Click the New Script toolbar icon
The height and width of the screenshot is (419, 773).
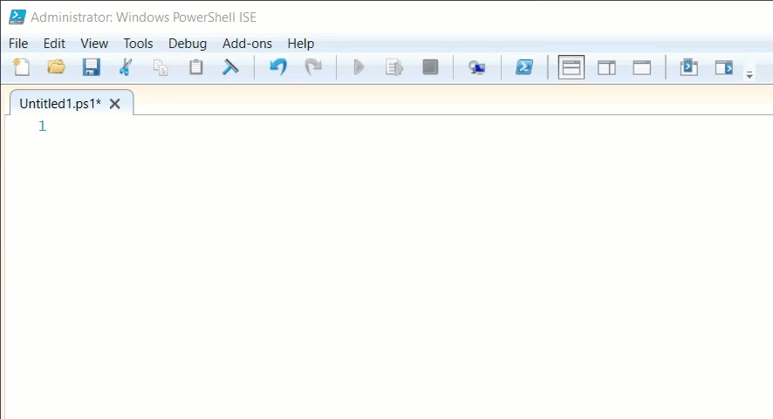21,67
